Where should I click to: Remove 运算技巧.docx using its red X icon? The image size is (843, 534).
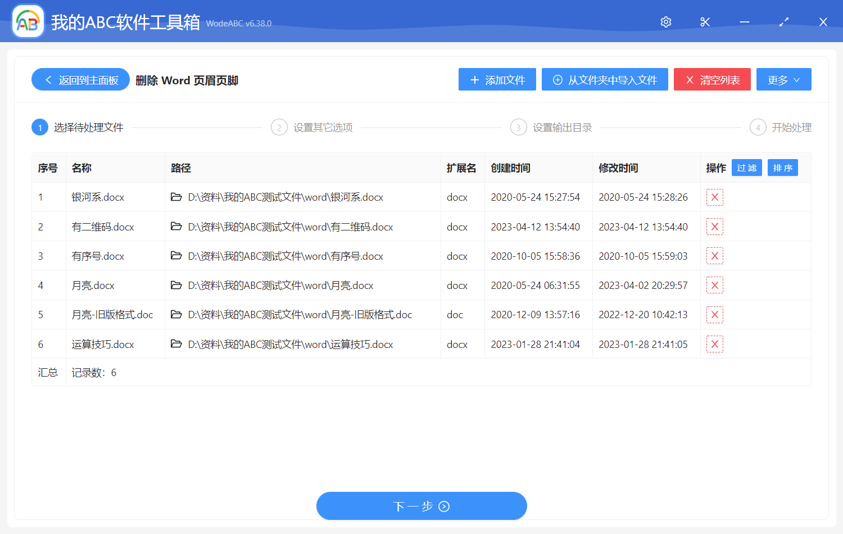[714, 343]
